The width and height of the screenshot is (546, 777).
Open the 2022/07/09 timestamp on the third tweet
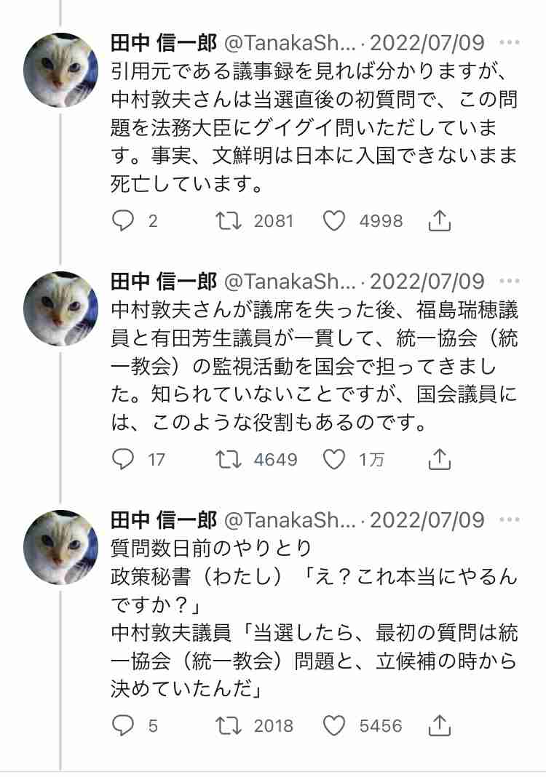click(x=427, y=519)
